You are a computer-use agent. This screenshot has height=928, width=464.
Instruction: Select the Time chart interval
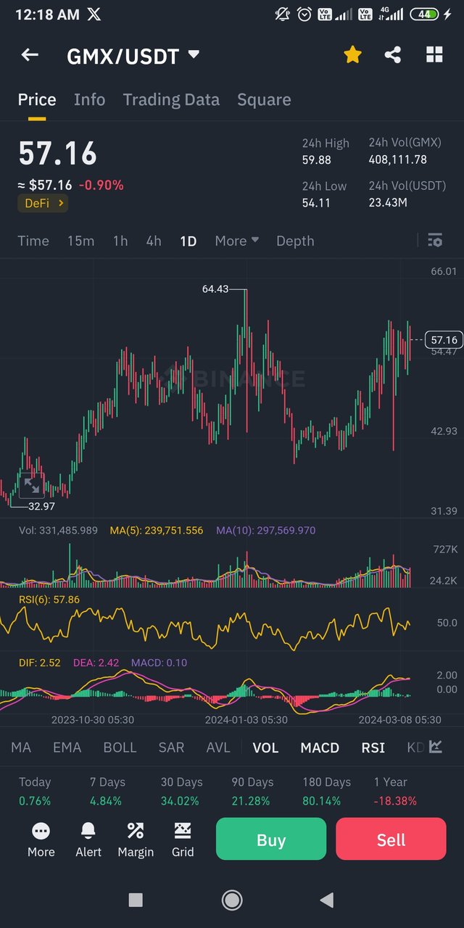(33, 241)
